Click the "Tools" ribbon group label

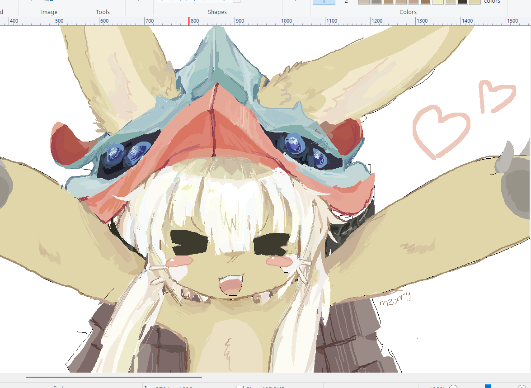coord(103,12)
